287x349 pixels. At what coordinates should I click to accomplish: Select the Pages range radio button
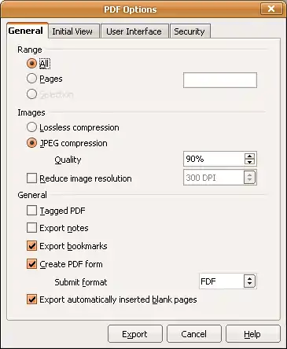(x=31, y=79)
